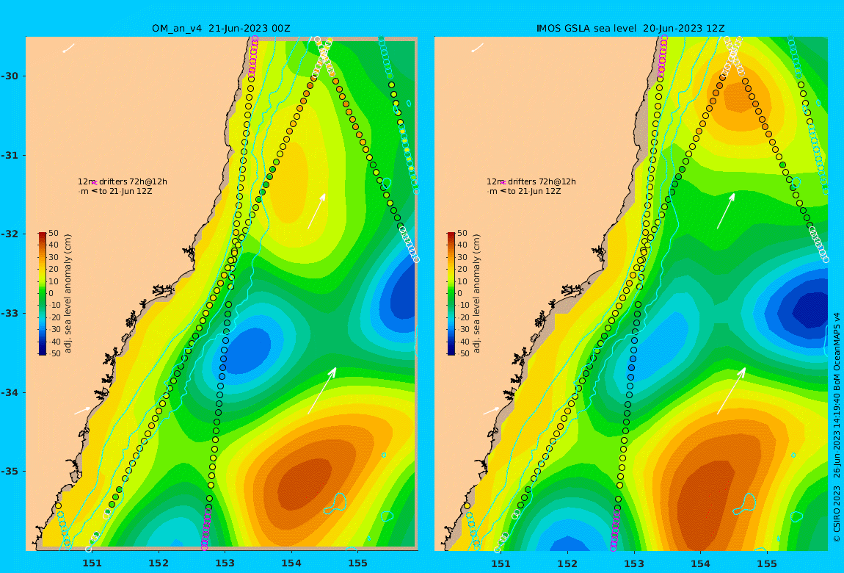Click longitude label 152 under the left map
Image resolution: width=844 pixels, height=573 pixels.
159,563
